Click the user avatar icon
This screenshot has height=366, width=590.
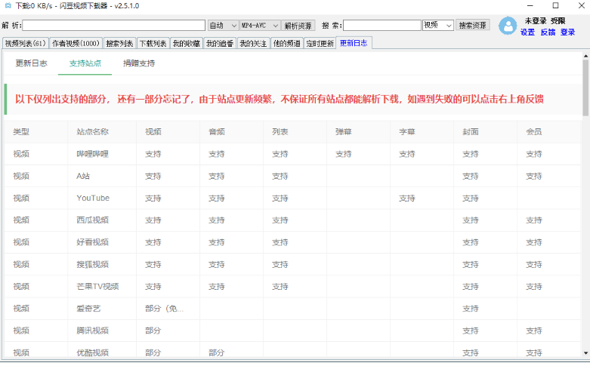click(x=508, y=26)
